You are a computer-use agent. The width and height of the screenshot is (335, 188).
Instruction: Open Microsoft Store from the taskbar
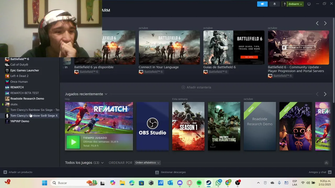(x=141, y=183)
